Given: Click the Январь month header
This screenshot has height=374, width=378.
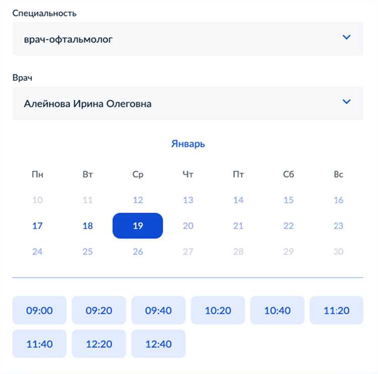Looking at the screenshot, I should point(188,144).
